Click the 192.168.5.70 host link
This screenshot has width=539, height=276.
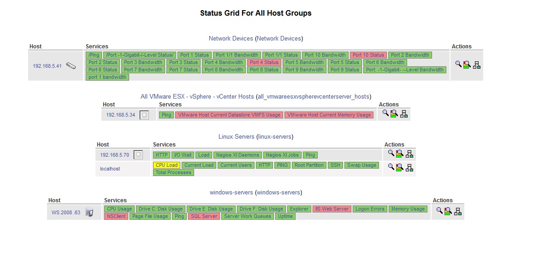[114, 155]
